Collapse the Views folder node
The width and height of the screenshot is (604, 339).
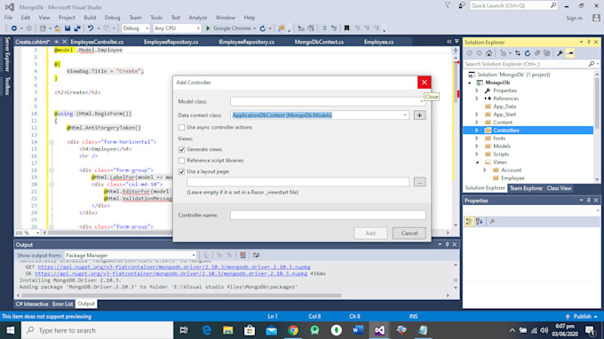[x=477, y=162]
